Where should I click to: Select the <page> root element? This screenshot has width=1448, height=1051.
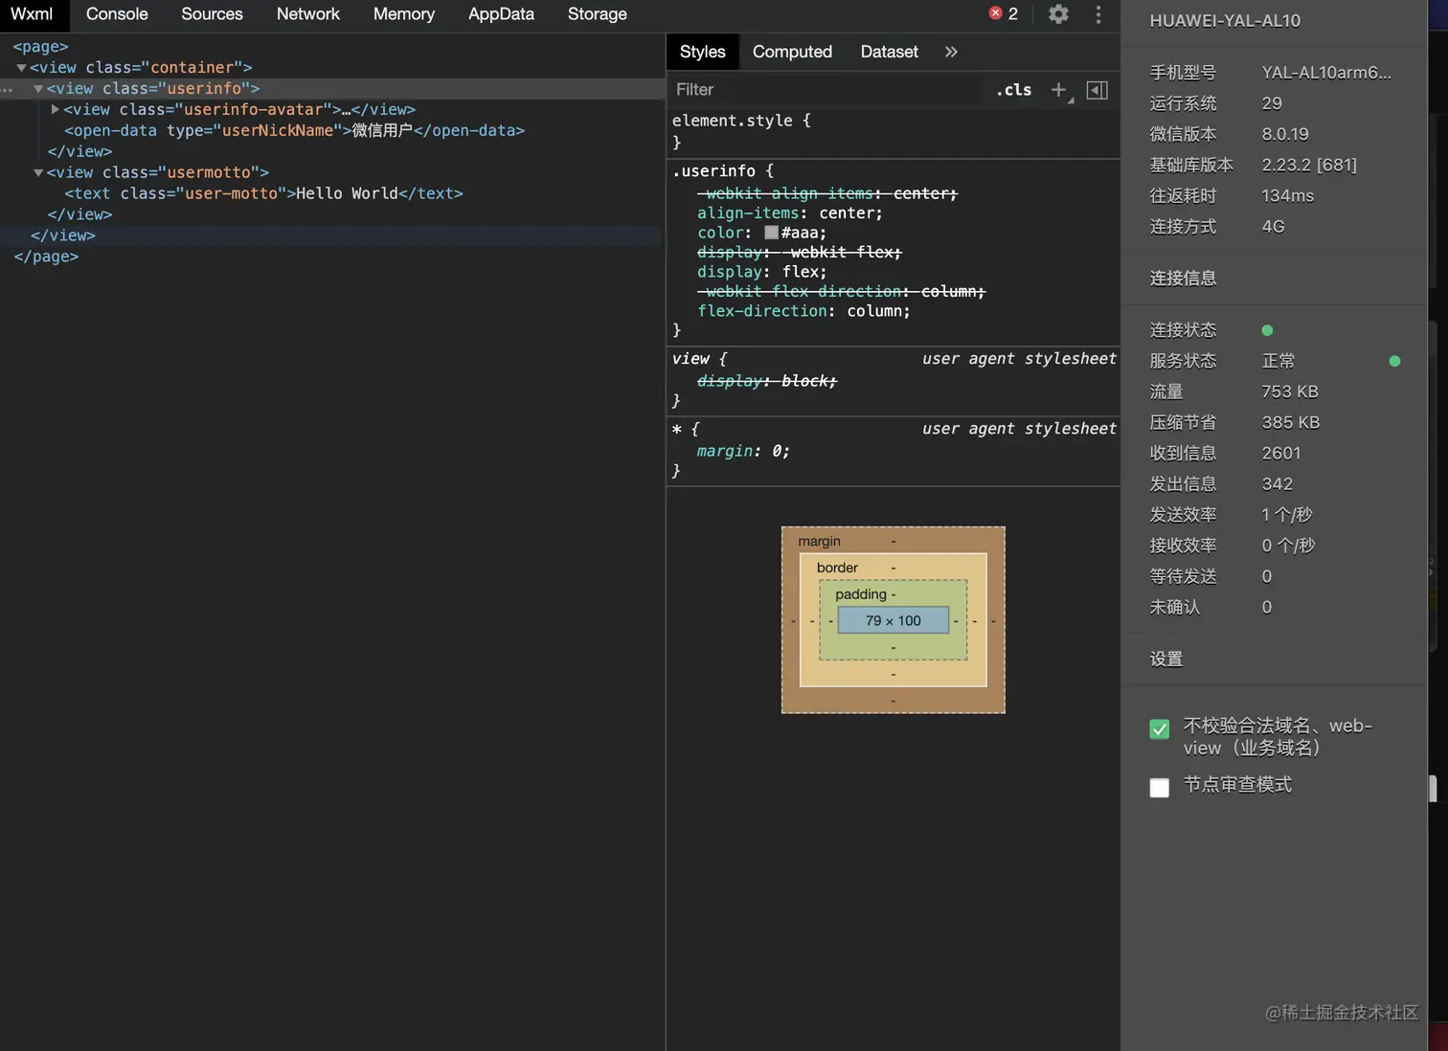point(40,47)
